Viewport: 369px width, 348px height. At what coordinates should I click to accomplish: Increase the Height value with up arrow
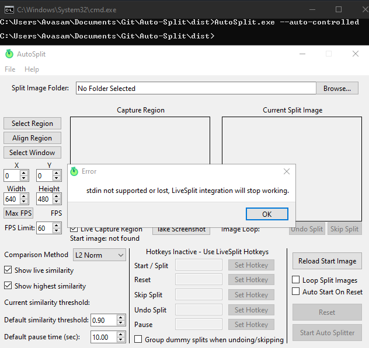[57, 196]
